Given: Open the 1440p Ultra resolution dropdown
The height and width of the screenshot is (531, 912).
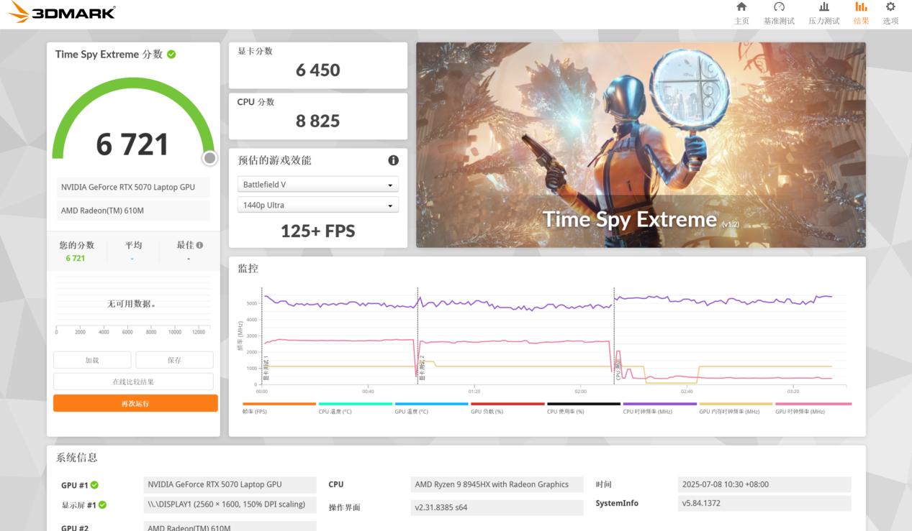Looking at the screenshot, I should pyautogui.click(x=317, y=206).
